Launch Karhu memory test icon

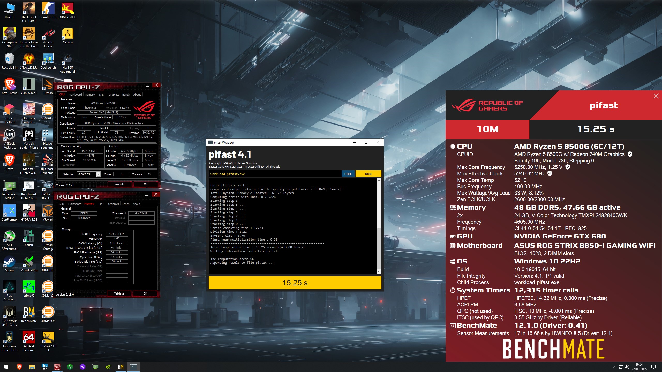(29, 238)
